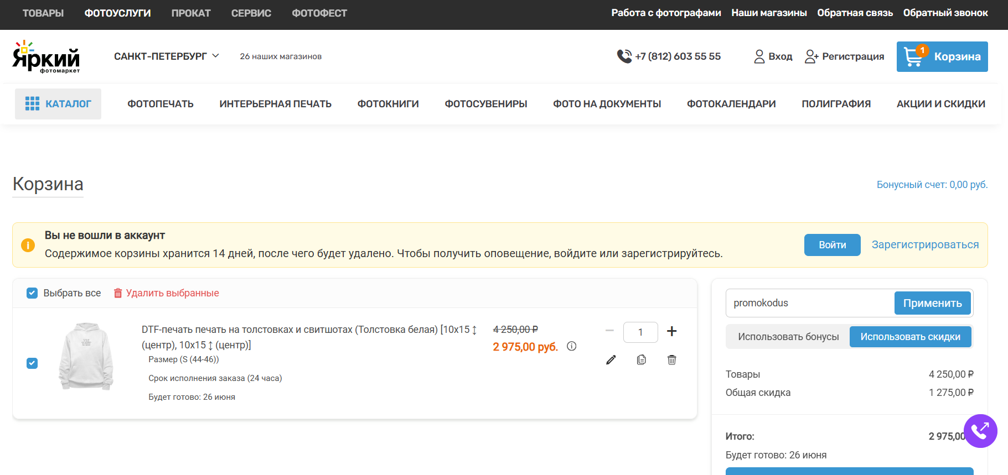The height and width of the screenshot is (475, 1008).
Task: Open the Фотоуслуги top tab
Action: pos(117,13)
